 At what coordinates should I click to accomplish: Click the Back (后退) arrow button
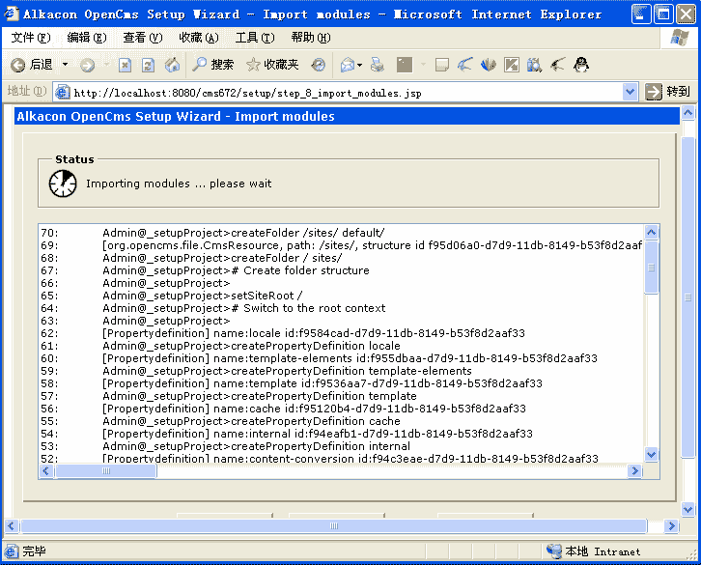click(x=31, y=66)
